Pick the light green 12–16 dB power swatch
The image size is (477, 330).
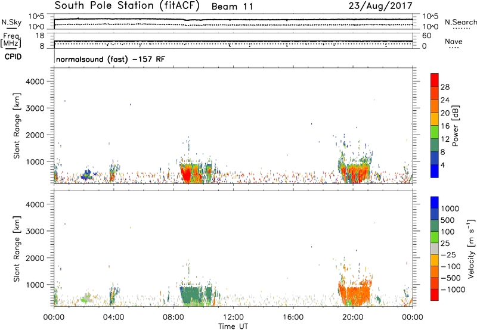click(x=435, y=132)
